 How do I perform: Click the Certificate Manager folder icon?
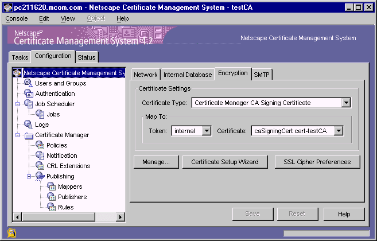pyautogui.click(x=29, y=135)
